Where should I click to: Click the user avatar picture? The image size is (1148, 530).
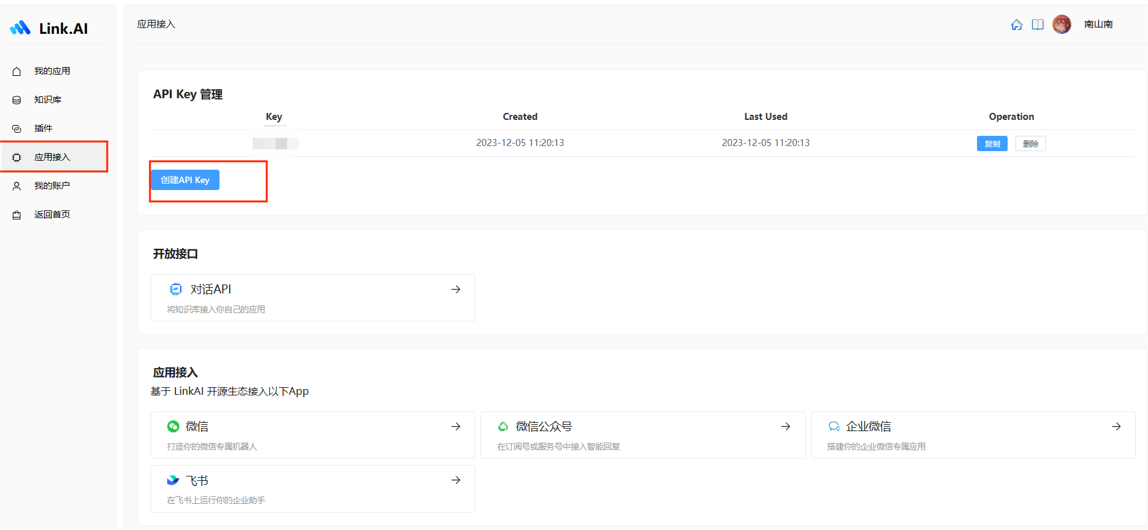[x=1061, y=24]
